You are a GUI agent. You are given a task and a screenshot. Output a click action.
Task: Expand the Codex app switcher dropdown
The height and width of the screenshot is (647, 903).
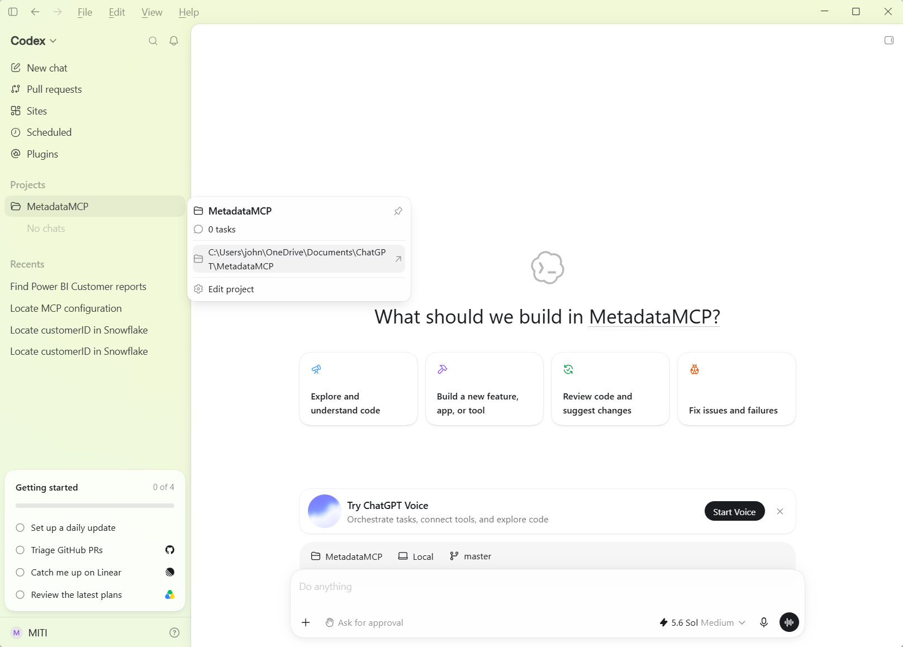pos(34,41)
